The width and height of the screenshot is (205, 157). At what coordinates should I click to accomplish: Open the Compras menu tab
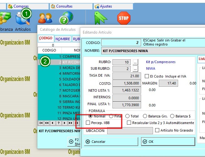(28, 6)
